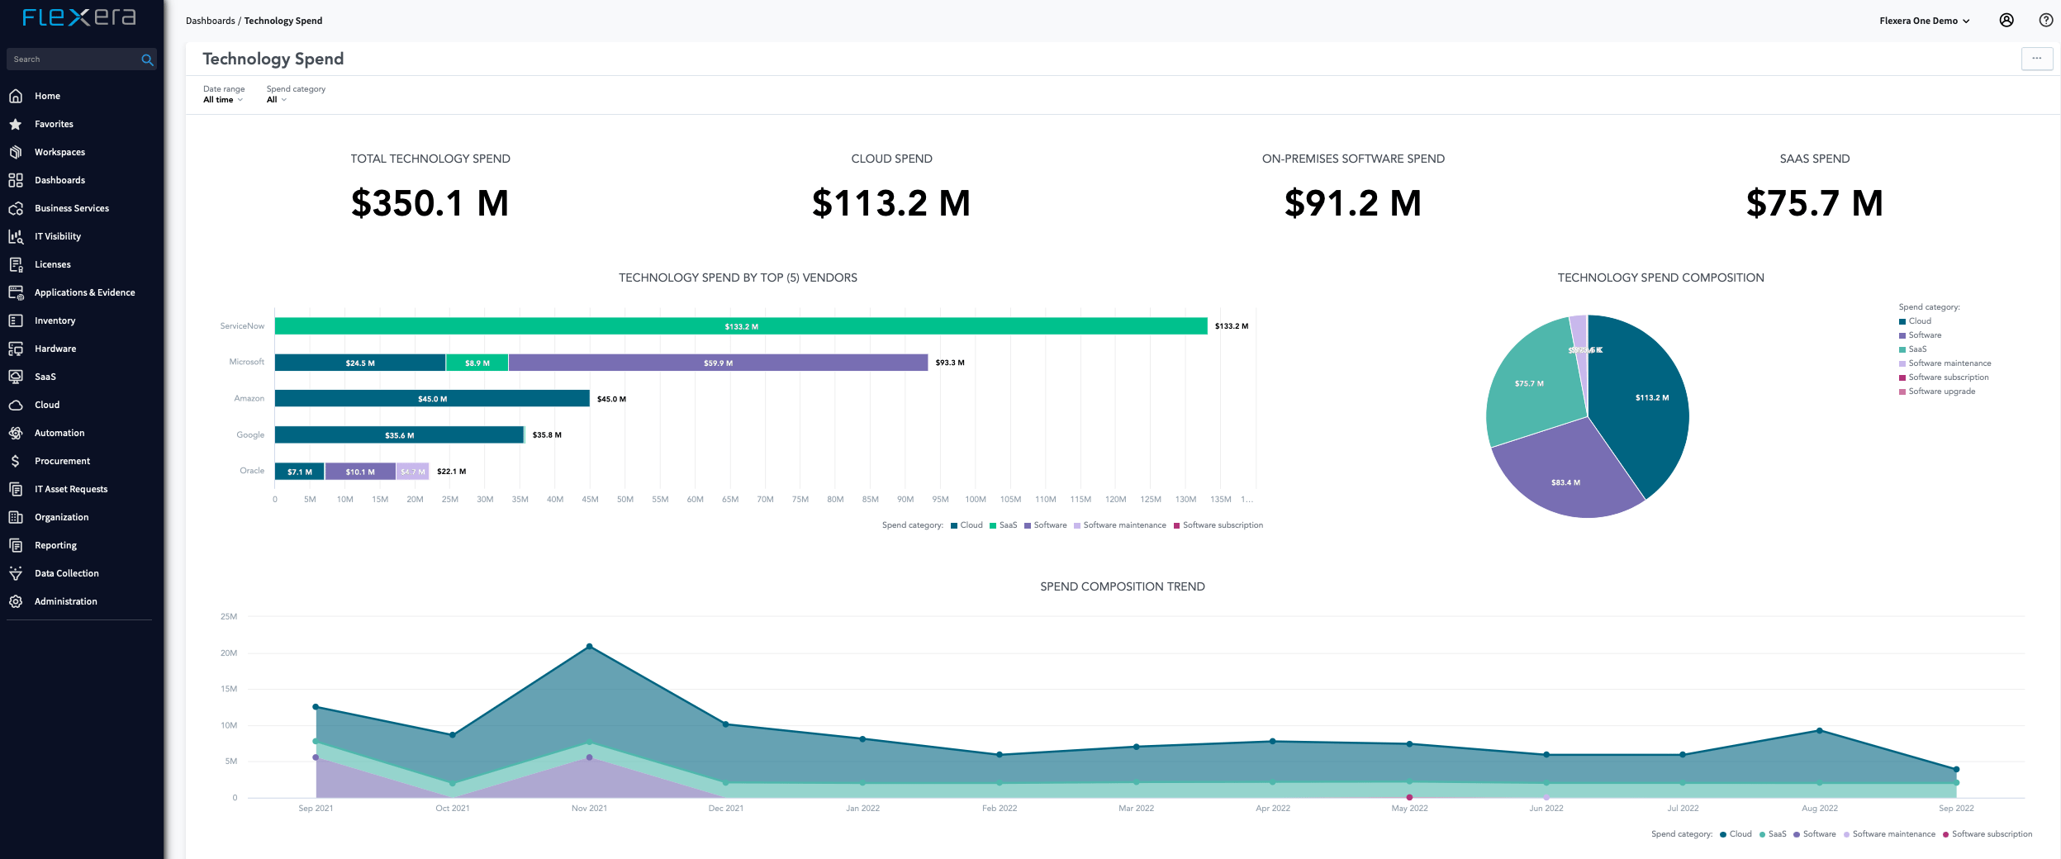Image resolution: width=2061 pixels, height=859 pixels.
Task: Click the Favorites star icon
Action: click(16, 124)
